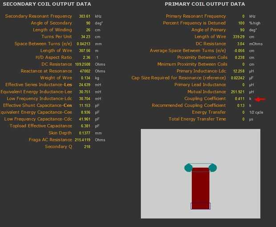Select the Primary Lead Inductance label
Image resolution: width=276 pixels, height=227 pixels.
(x=200, y=85)
